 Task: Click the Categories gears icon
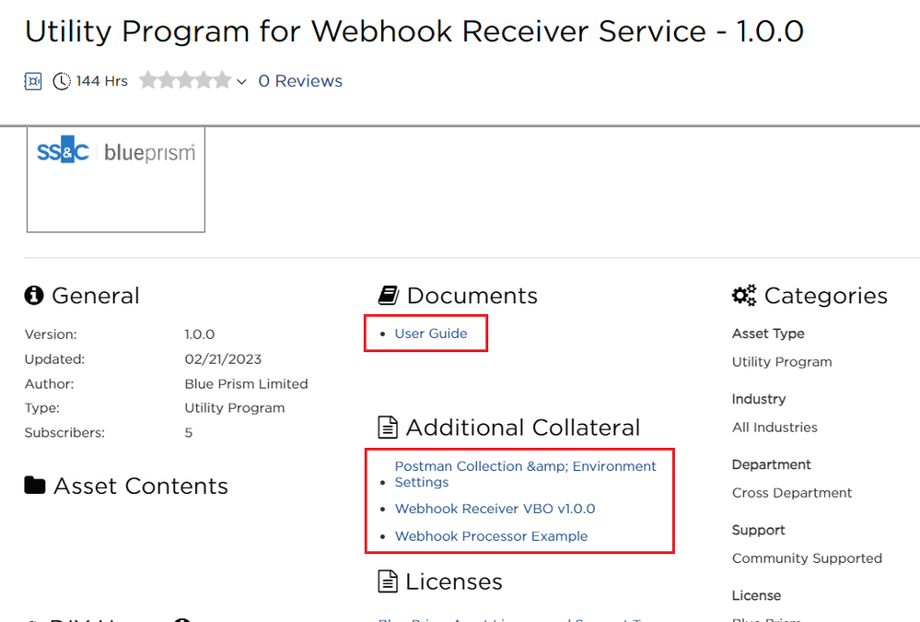pos(744,296)
